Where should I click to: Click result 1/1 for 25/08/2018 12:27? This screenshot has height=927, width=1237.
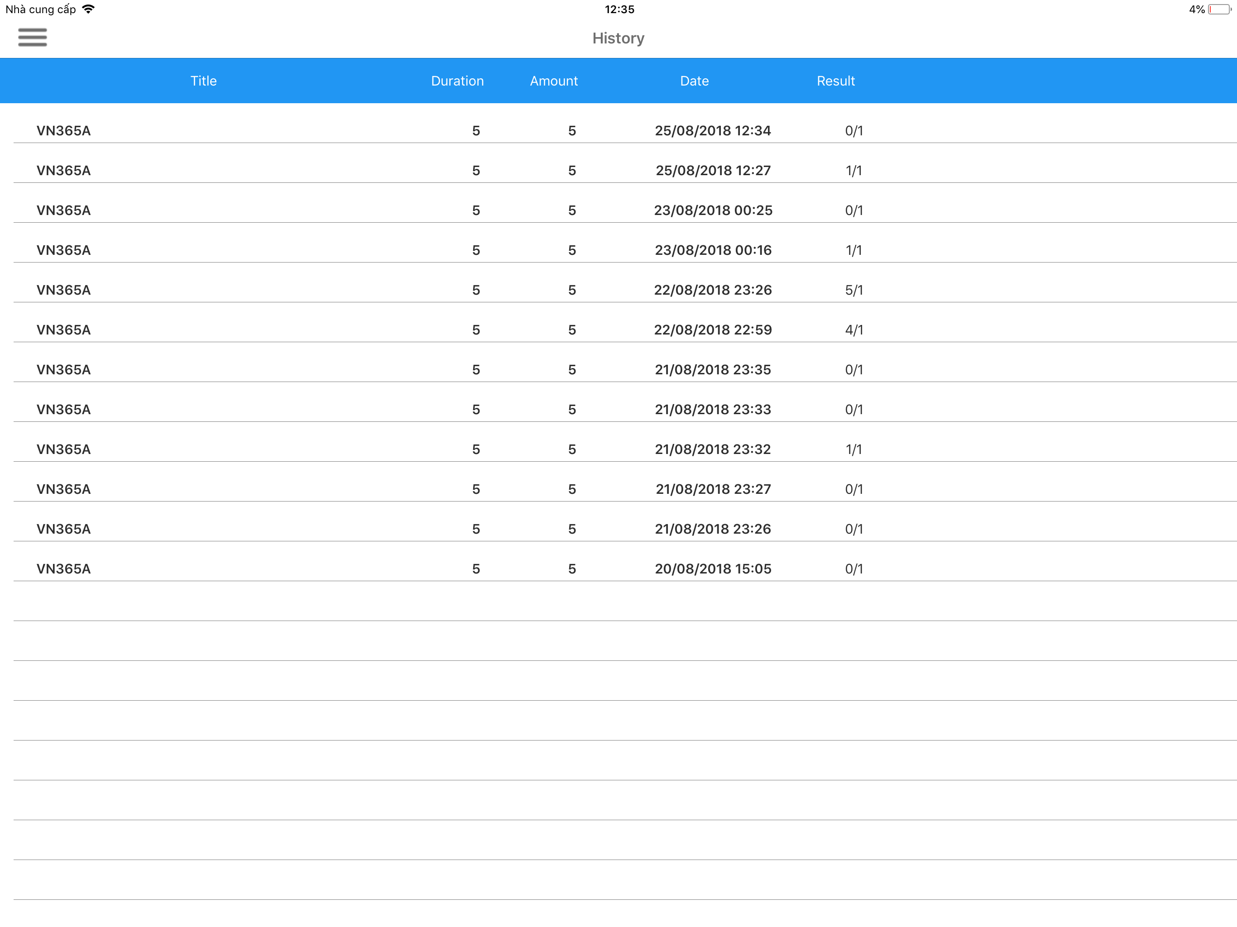854,171
